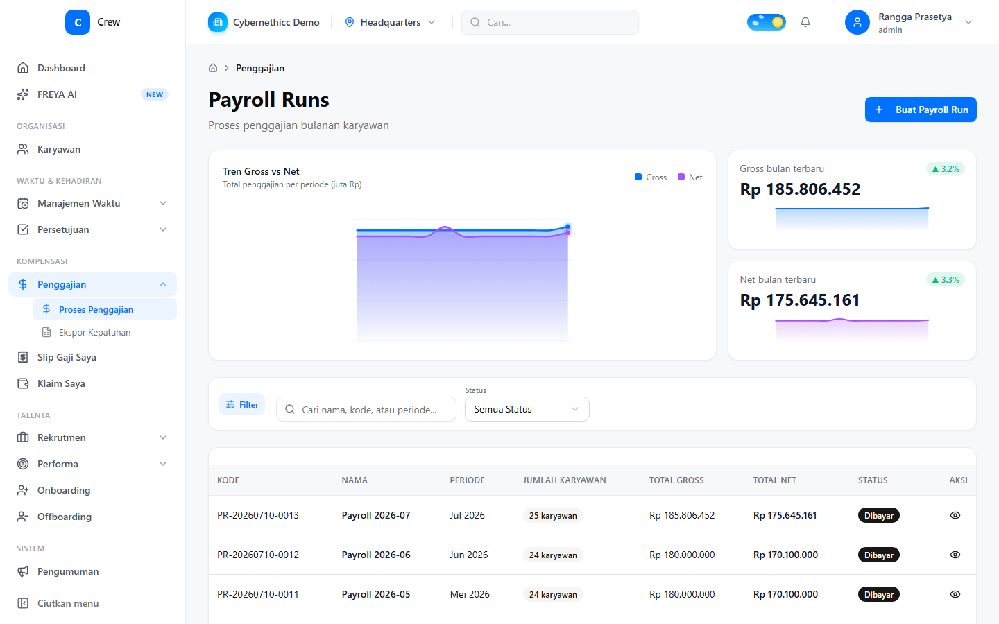The width and height of the screenshot is (999, 624).
Task: Go to Karyawan page
Action: 92,149
